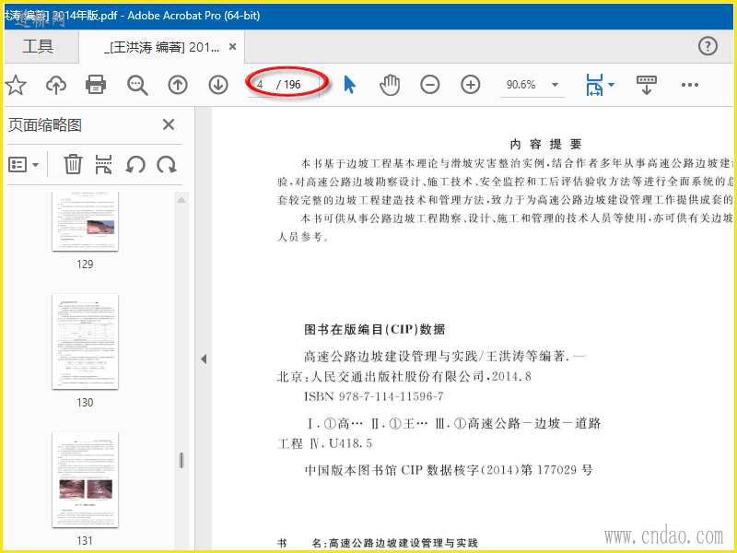This screenshot has height=553, width=737.
Task: Rotate page clockwise
Action: (x=167, y=165)
